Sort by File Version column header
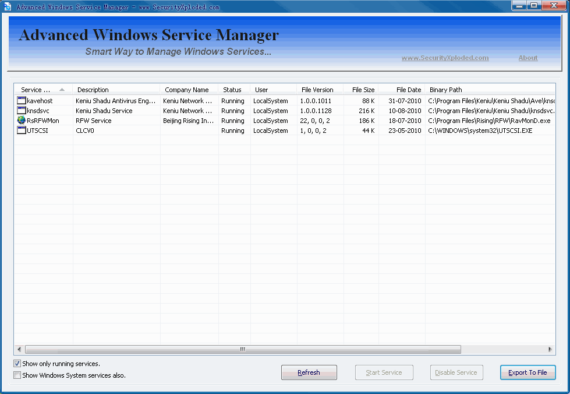 coord(320,90)
